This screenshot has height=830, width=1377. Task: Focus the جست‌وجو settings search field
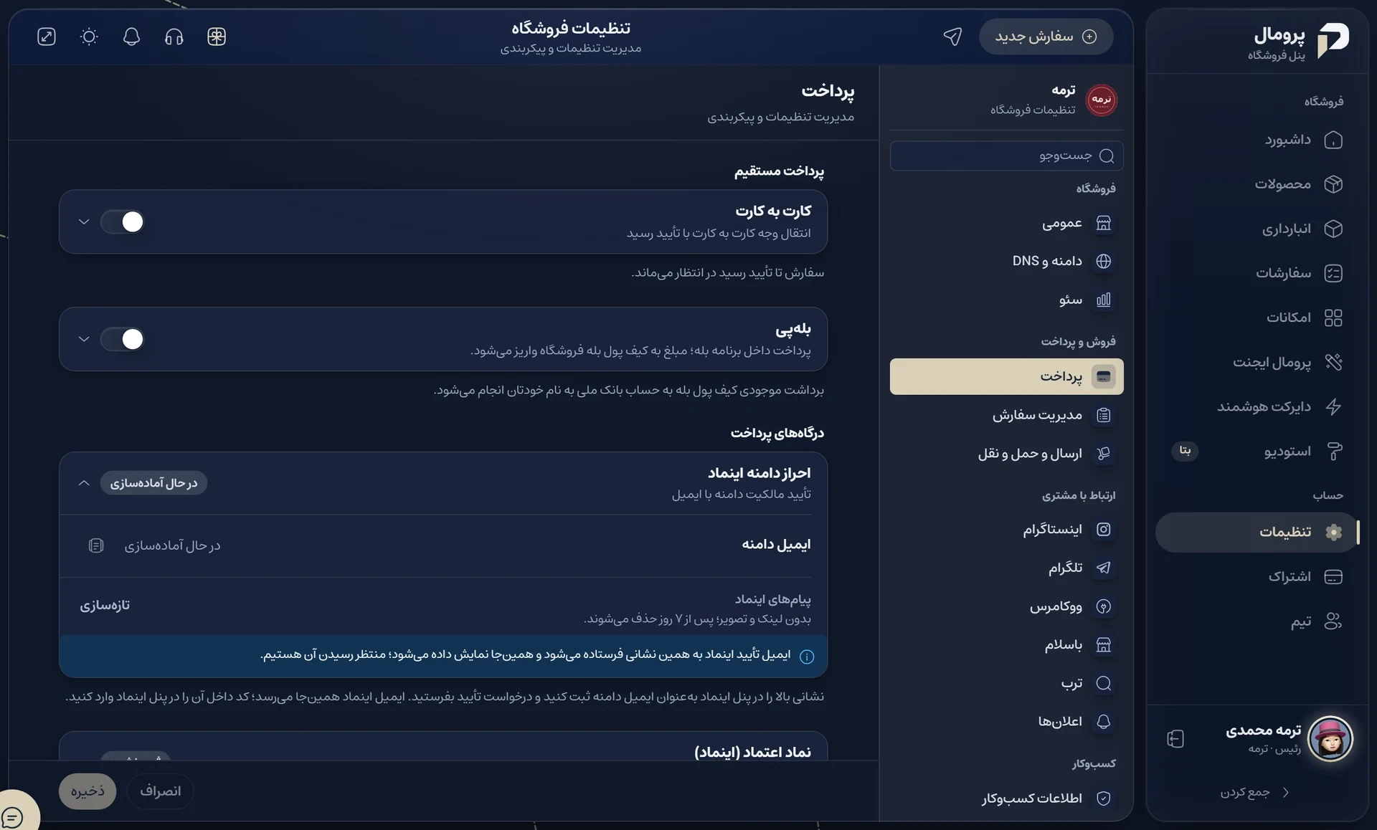pyautogui.click(x=1007, y=156)
